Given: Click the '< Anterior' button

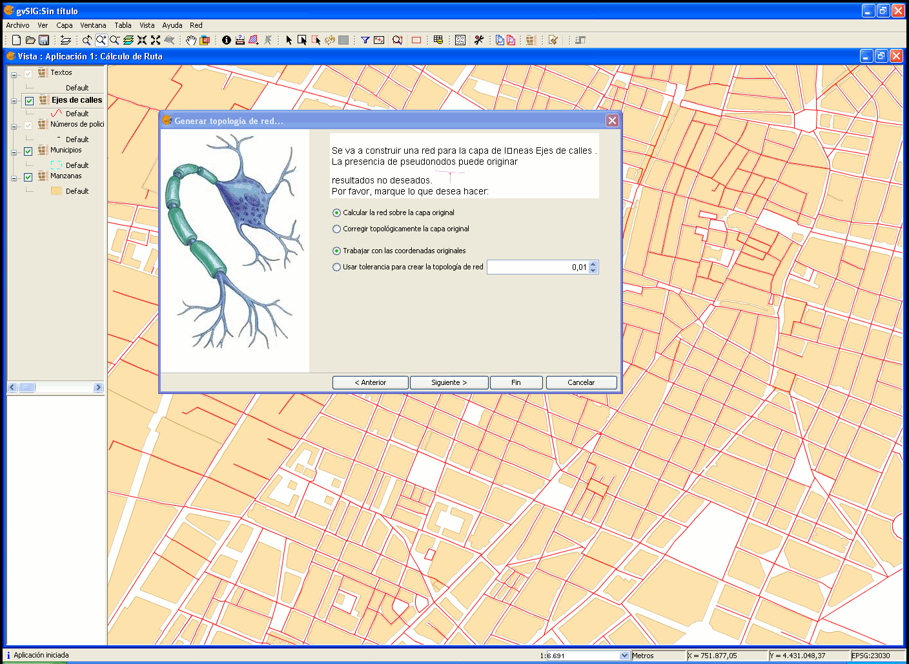Looking at the screenshot, I should pos(371,382).
